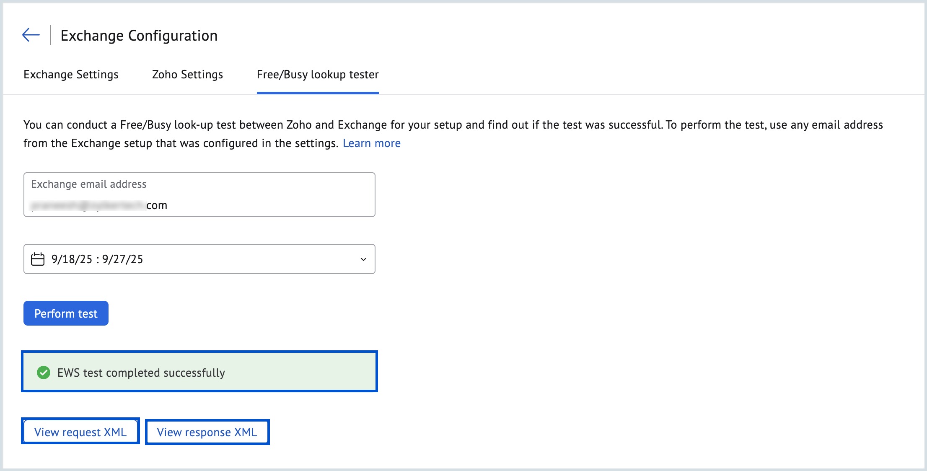This screenshot has width=927, height=471.
Task: Click the blurred email value ending in com
Action: [99, 206]
